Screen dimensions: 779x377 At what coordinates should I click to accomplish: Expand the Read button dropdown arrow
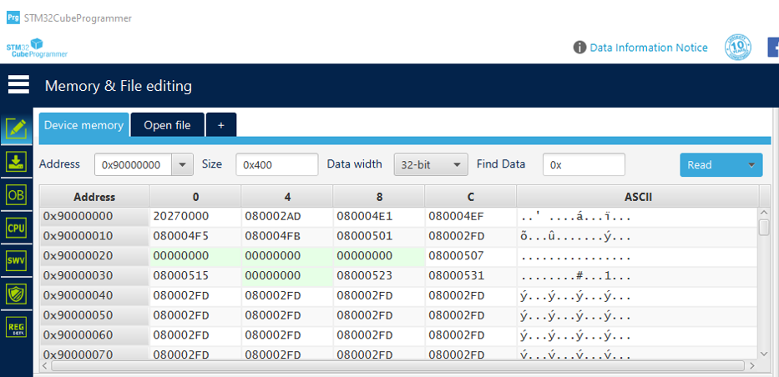[751, 164]
